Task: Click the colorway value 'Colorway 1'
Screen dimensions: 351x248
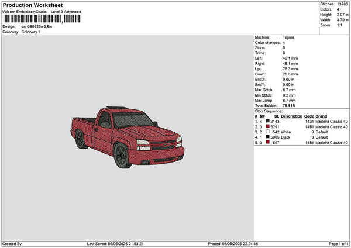Action: 30,32
